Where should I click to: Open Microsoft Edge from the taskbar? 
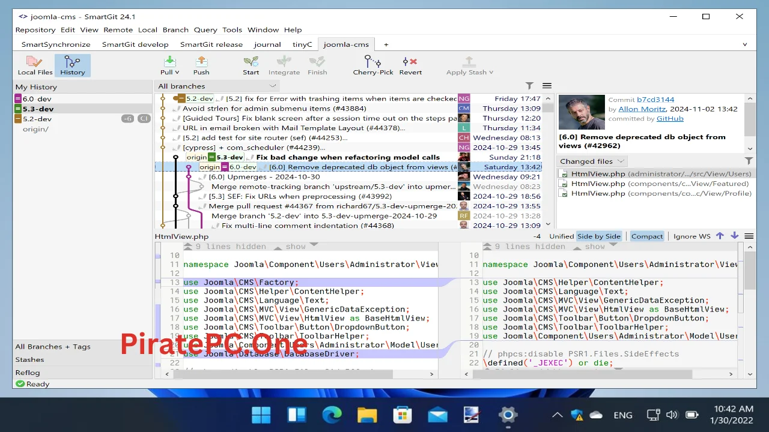(332, 415)
